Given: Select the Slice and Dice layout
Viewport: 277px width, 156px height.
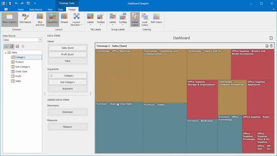Looking at the screenshot, I should [40, 19].
